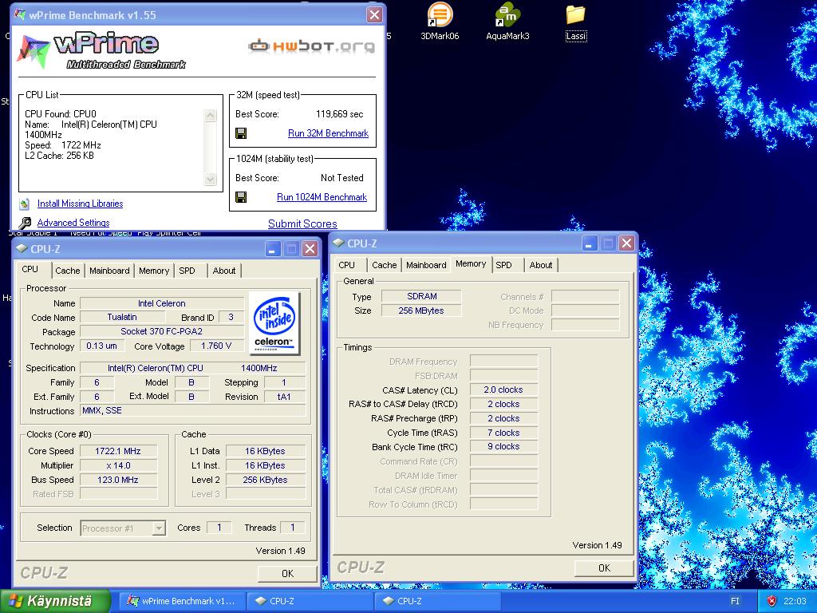Click the HWBOT.org logo
817x613 pixels.
[311, 46]
